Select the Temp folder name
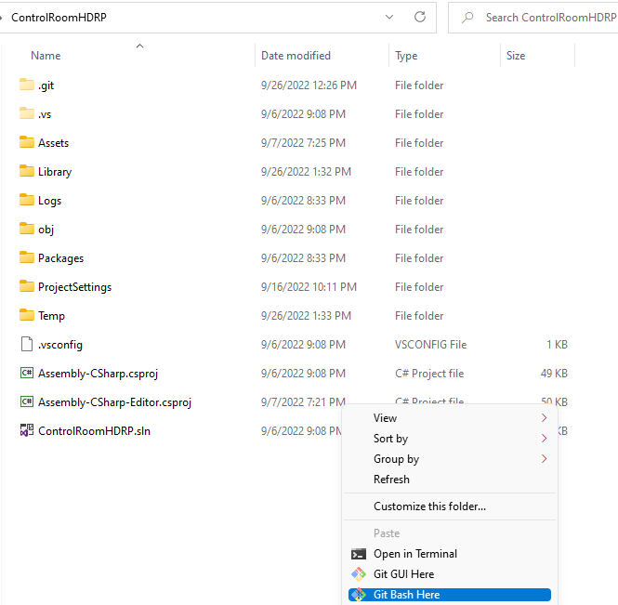The width and height of the screenshot is (618, 605). 51,316
